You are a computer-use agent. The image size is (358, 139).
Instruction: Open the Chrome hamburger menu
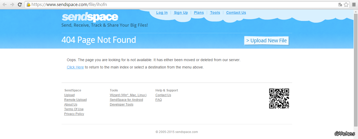(x=354, y=4)
